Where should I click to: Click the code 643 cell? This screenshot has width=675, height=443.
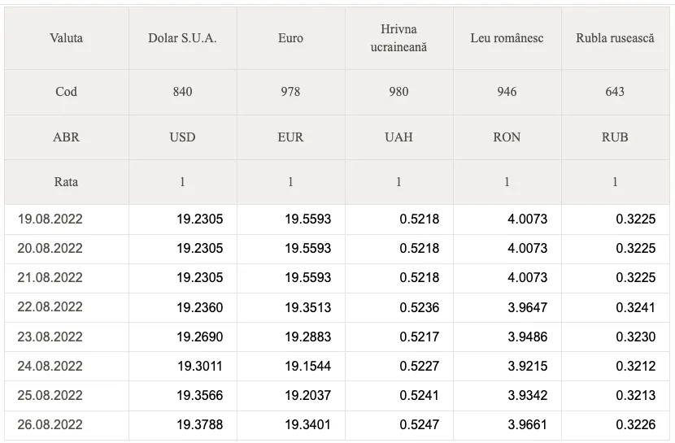click(615, 92)
